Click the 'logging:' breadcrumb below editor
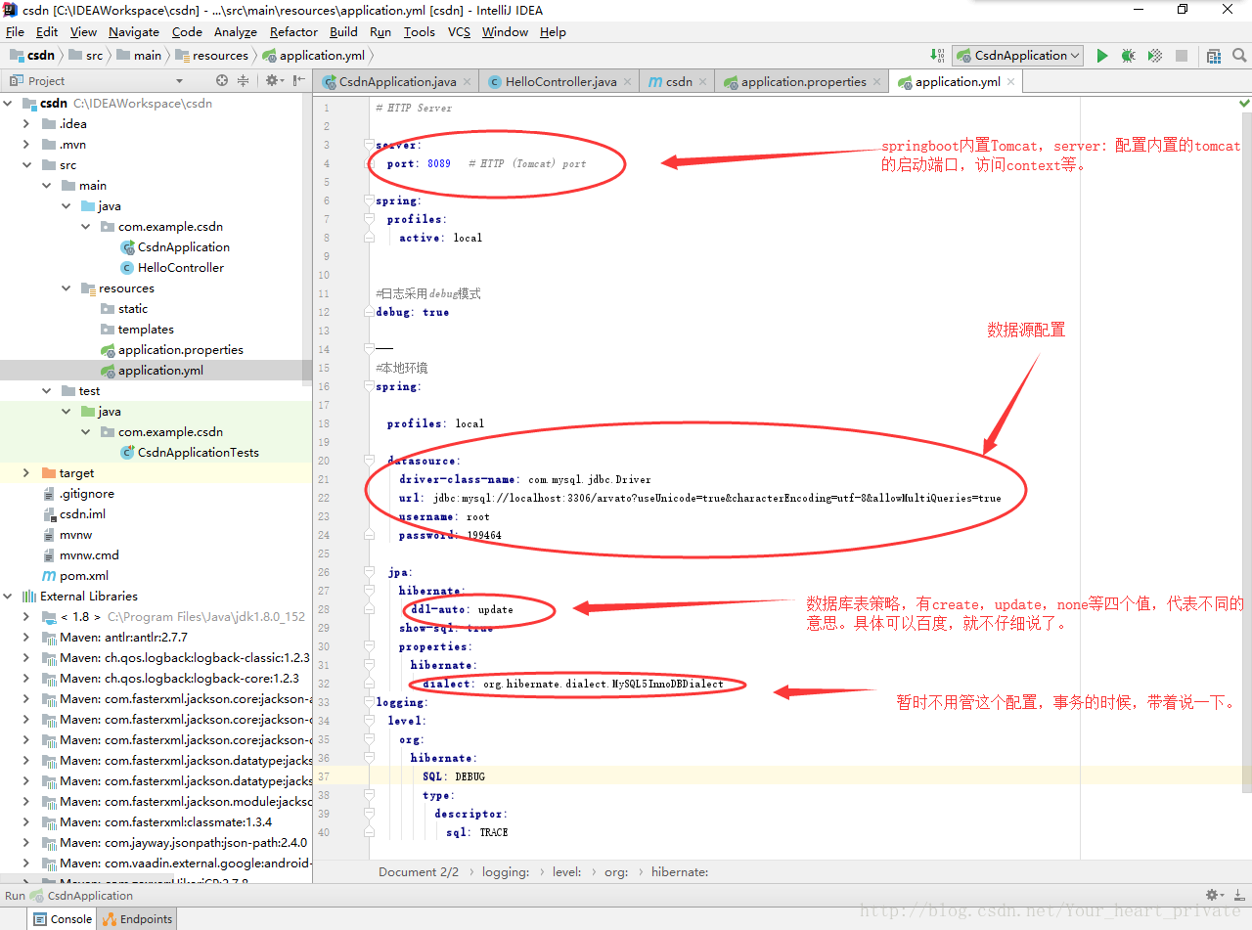Screen dimensions: 1252x930 (x=506, y=871)
